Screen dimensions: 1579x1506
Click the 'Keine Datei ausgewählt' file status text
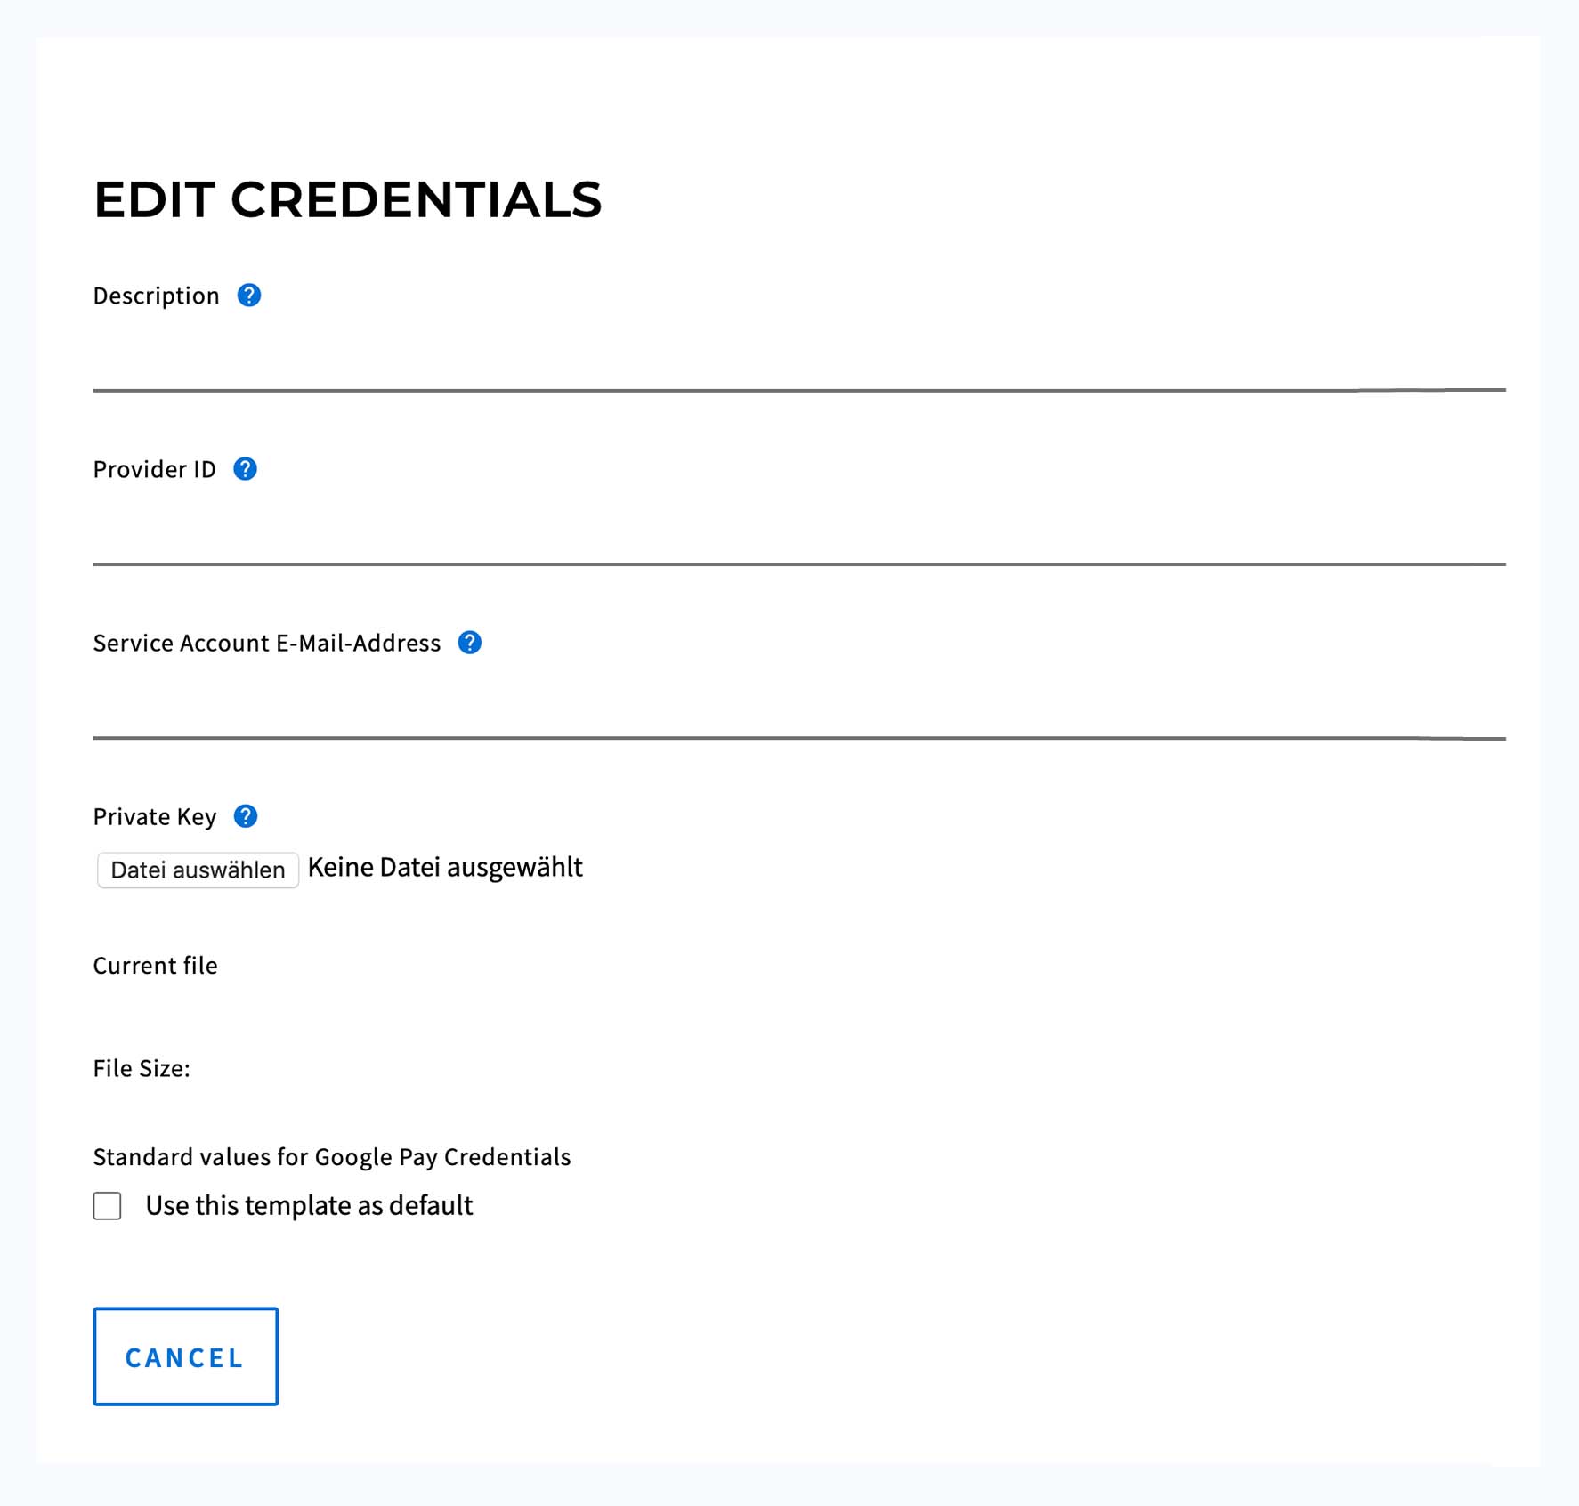click(445, 868)
